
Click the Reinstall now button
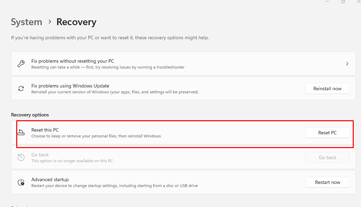point(327,89)
